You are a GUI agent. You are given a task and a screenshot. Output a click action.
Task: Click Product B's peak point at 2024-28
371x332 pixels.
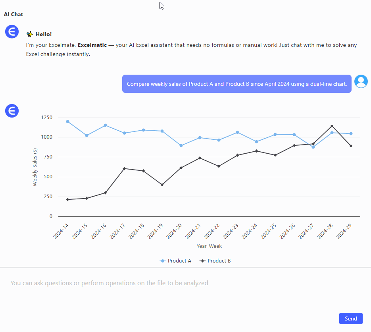[x=333, y=125]
